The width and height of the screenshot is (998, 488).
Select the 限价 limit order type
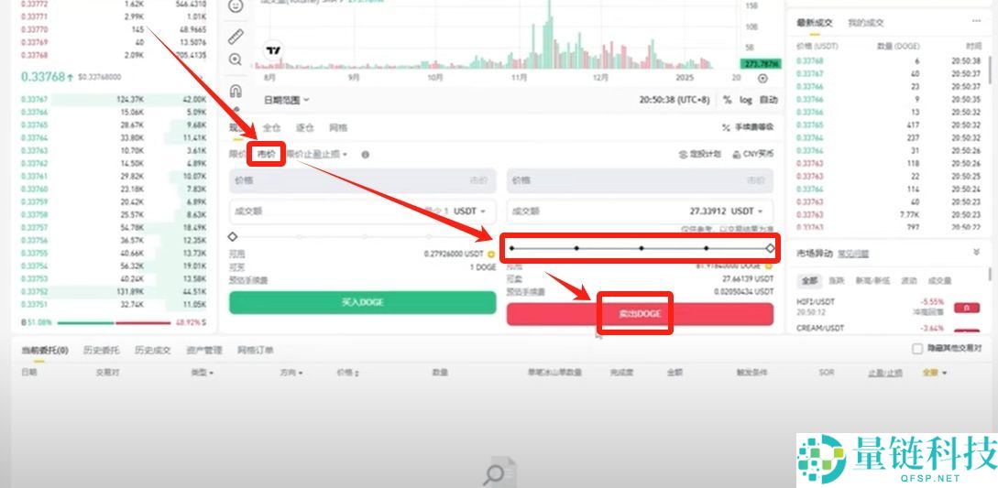pyautogui.click(x=237, y=154)
